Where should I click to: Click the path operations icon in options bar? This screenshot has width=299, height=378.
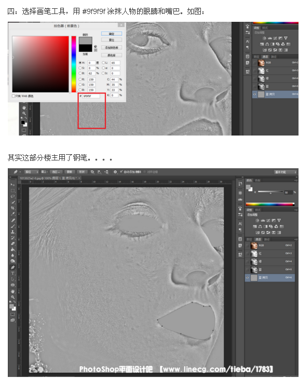click(92, 172)
